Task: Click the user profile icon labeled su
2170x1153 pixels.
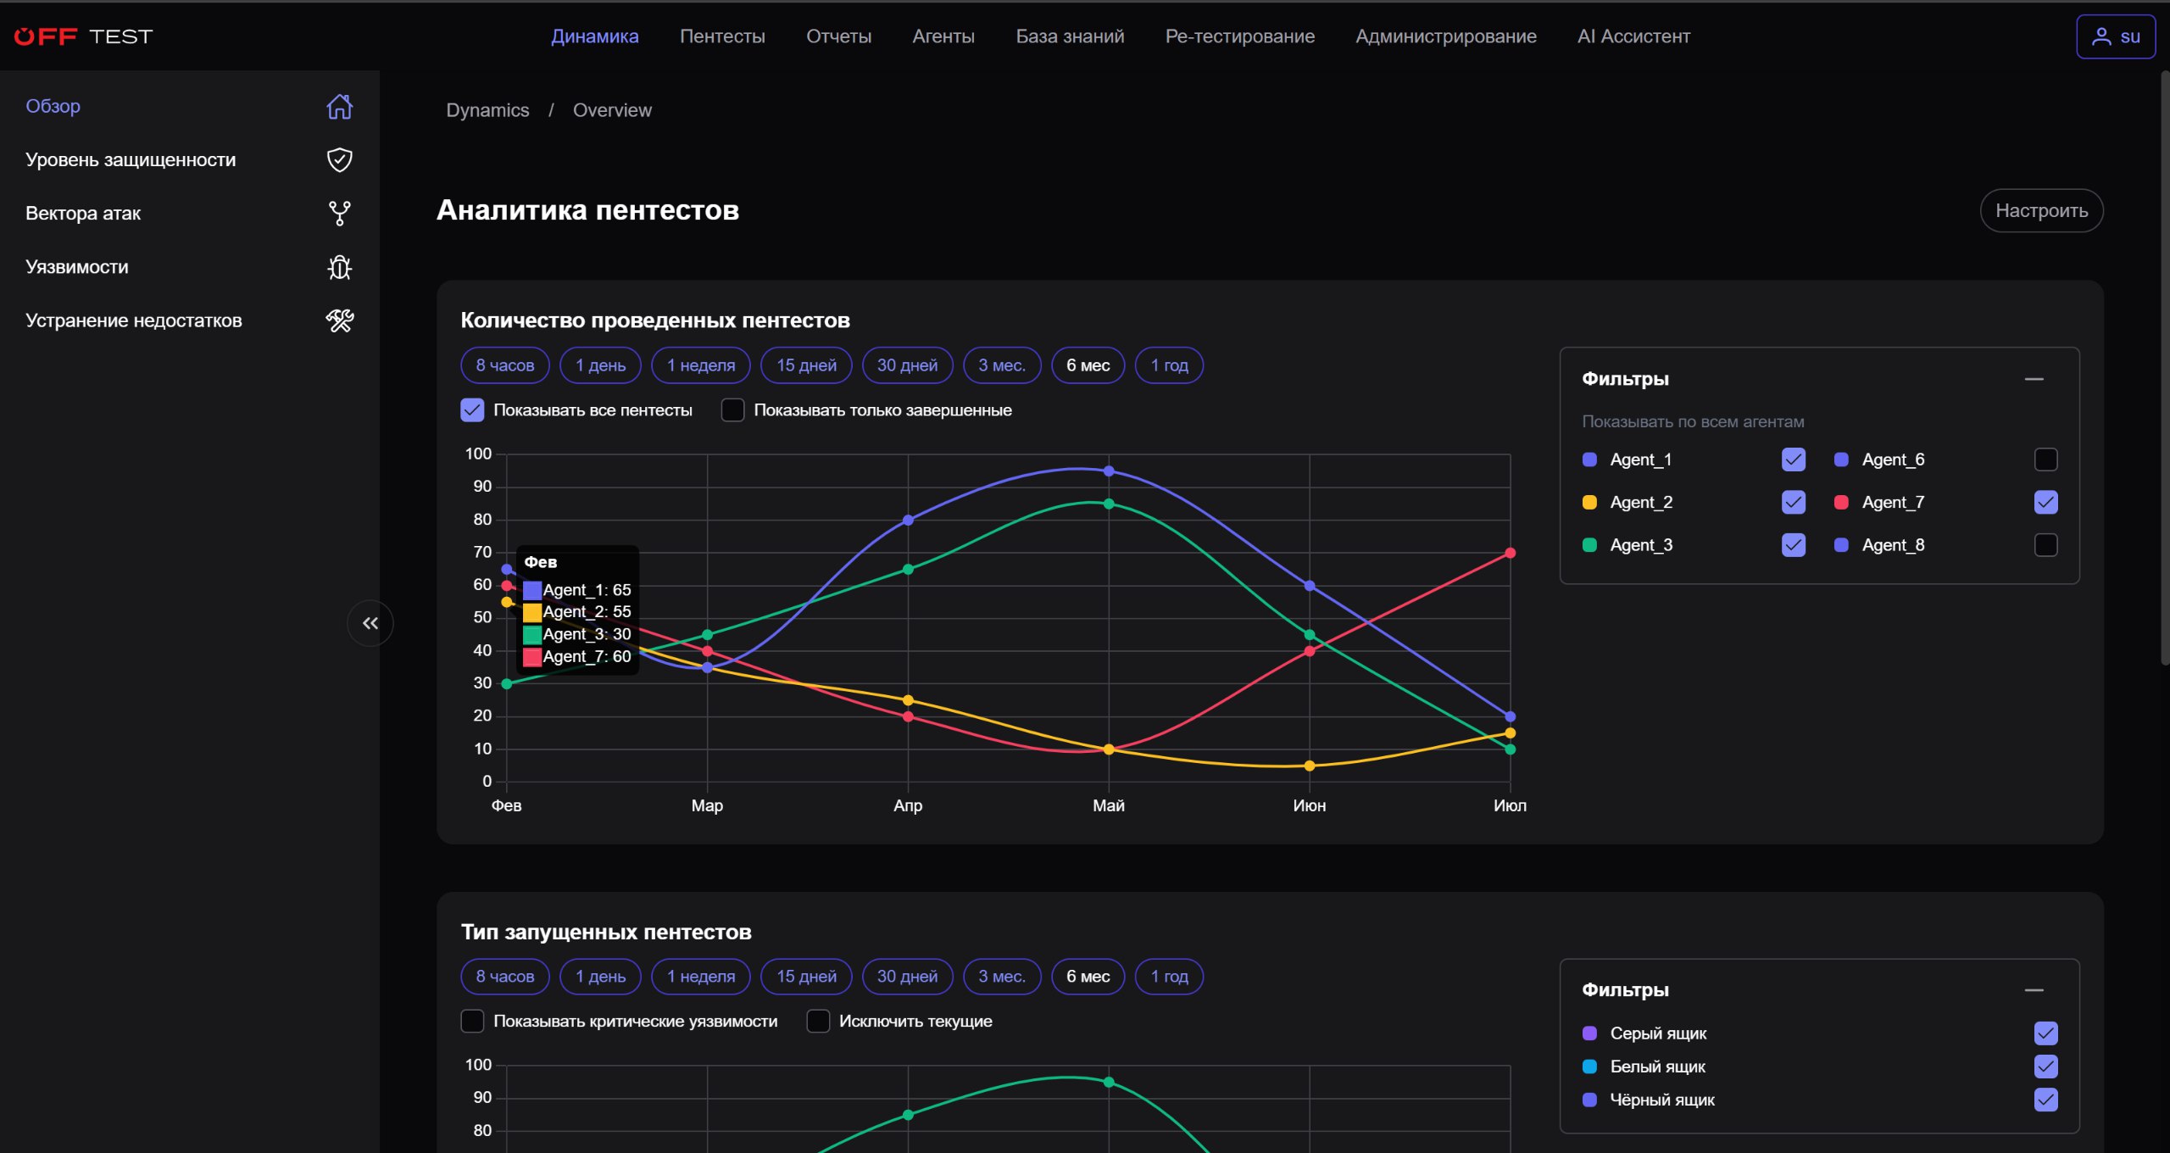Action: (x=2116, y=36)
